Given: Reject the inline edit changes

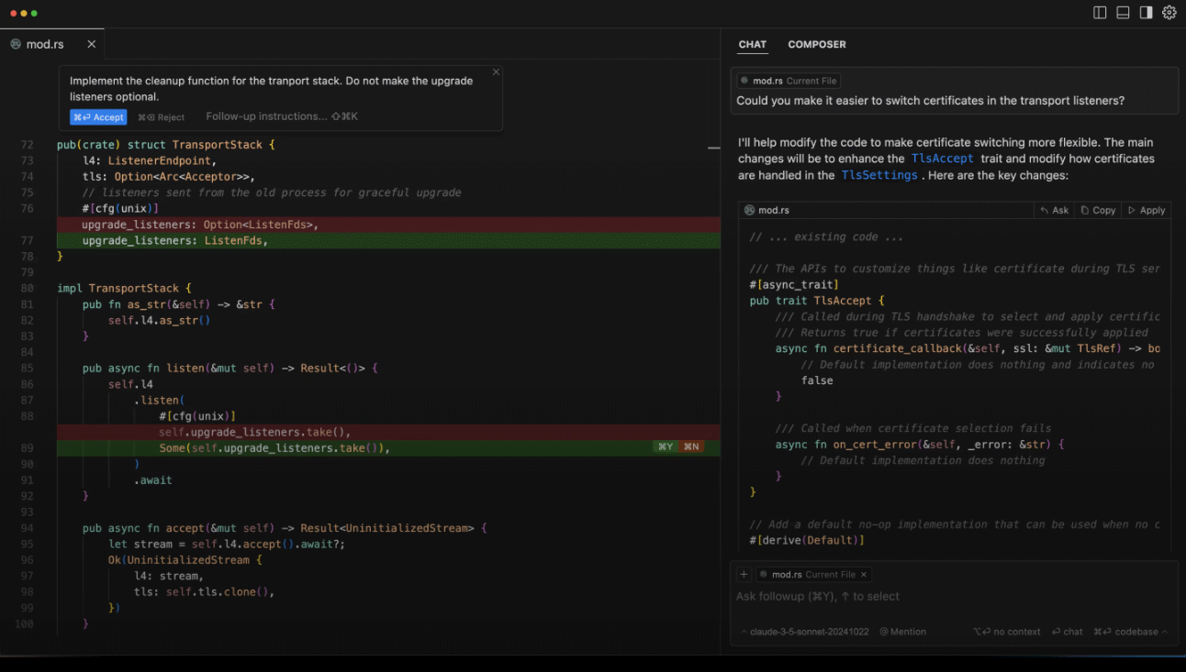Looking at the screenshot, I should click(x=162, y=117).
